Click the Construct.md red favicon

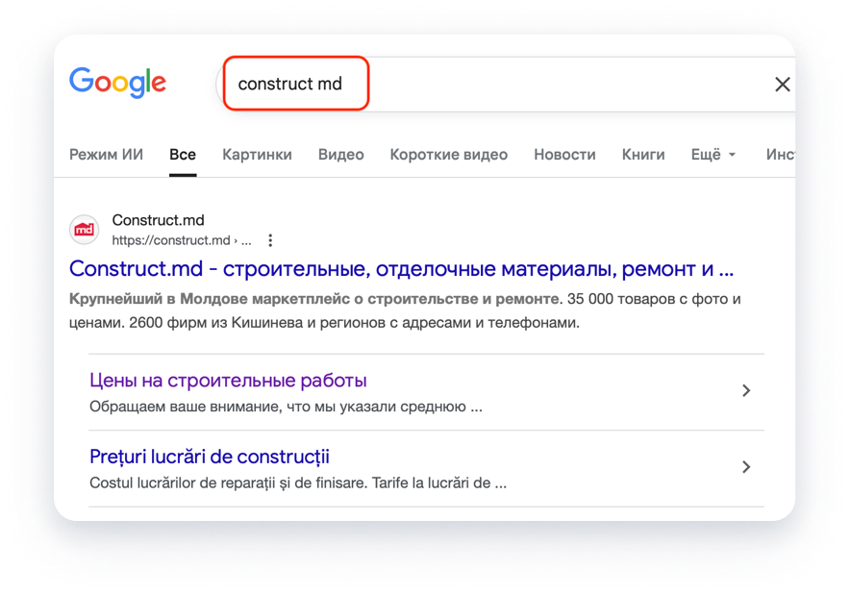pos(86,230)
